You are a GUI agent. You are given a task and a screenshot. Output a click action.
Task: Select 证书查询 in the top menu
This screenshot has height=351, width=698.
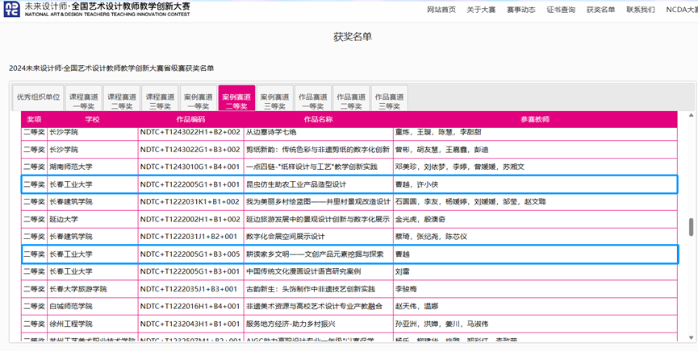(x=561, y=10)
